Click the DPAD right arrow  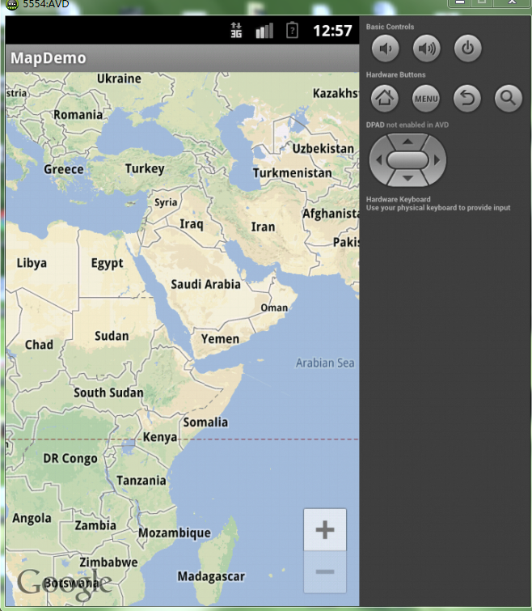tap(437, 159)
